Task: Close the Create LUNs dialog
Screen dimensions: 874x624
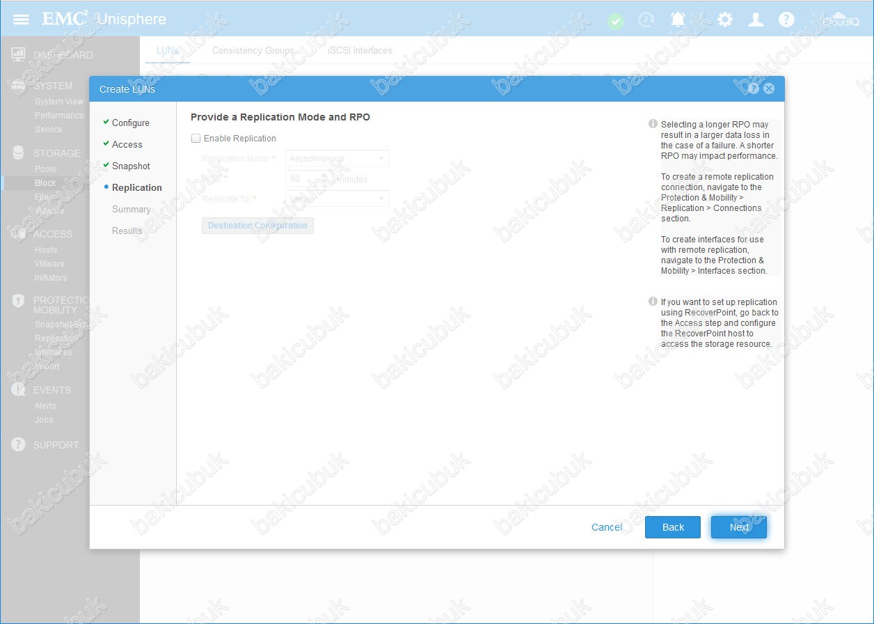Action: pos(769,88)
